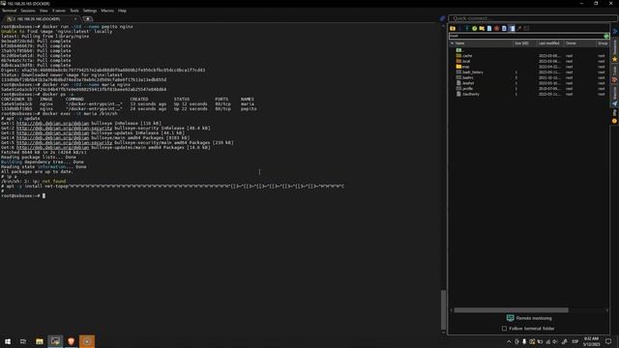Create new file using SFTP toolbar page icon
This screenshot has width=619, height=348.
coord(489,28)
